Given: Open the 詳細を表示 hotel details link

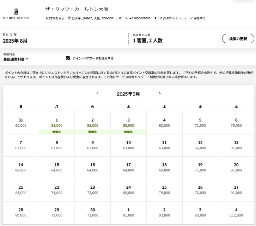Looking at the screenshot, I should (55, 18).
